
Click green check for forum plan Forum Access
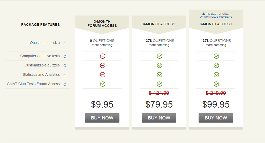point(103,84)
